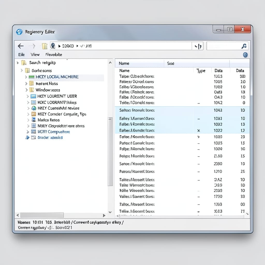The image size is (265, 265).
Task: Expand the mavent Noss folder node
Action: pos(26,84)
